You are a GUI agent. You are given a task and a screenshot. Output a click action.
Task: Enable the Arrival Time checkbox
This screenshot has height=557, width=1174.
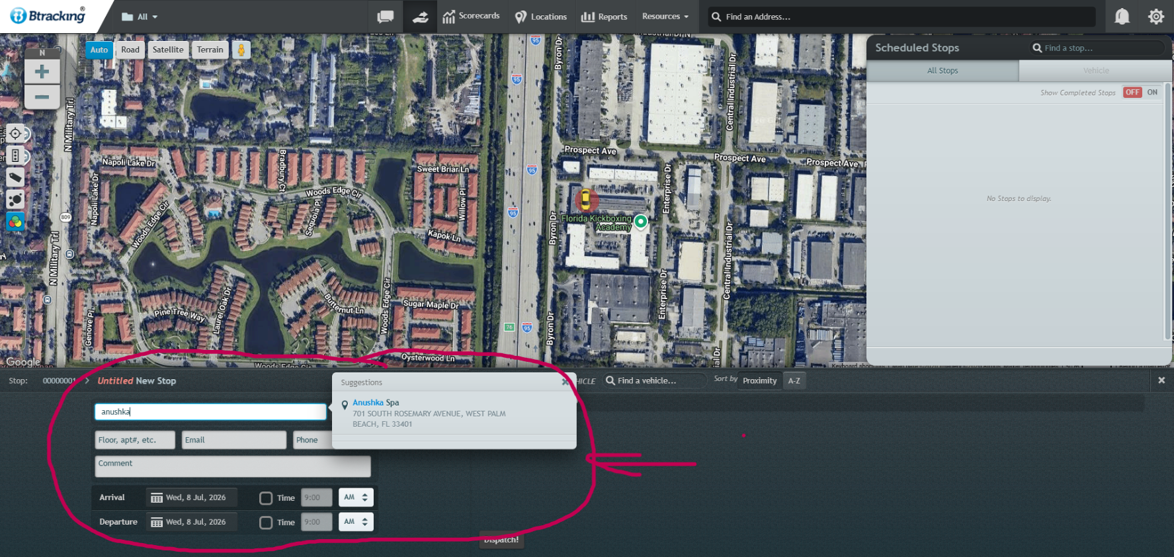coord(266,498)
